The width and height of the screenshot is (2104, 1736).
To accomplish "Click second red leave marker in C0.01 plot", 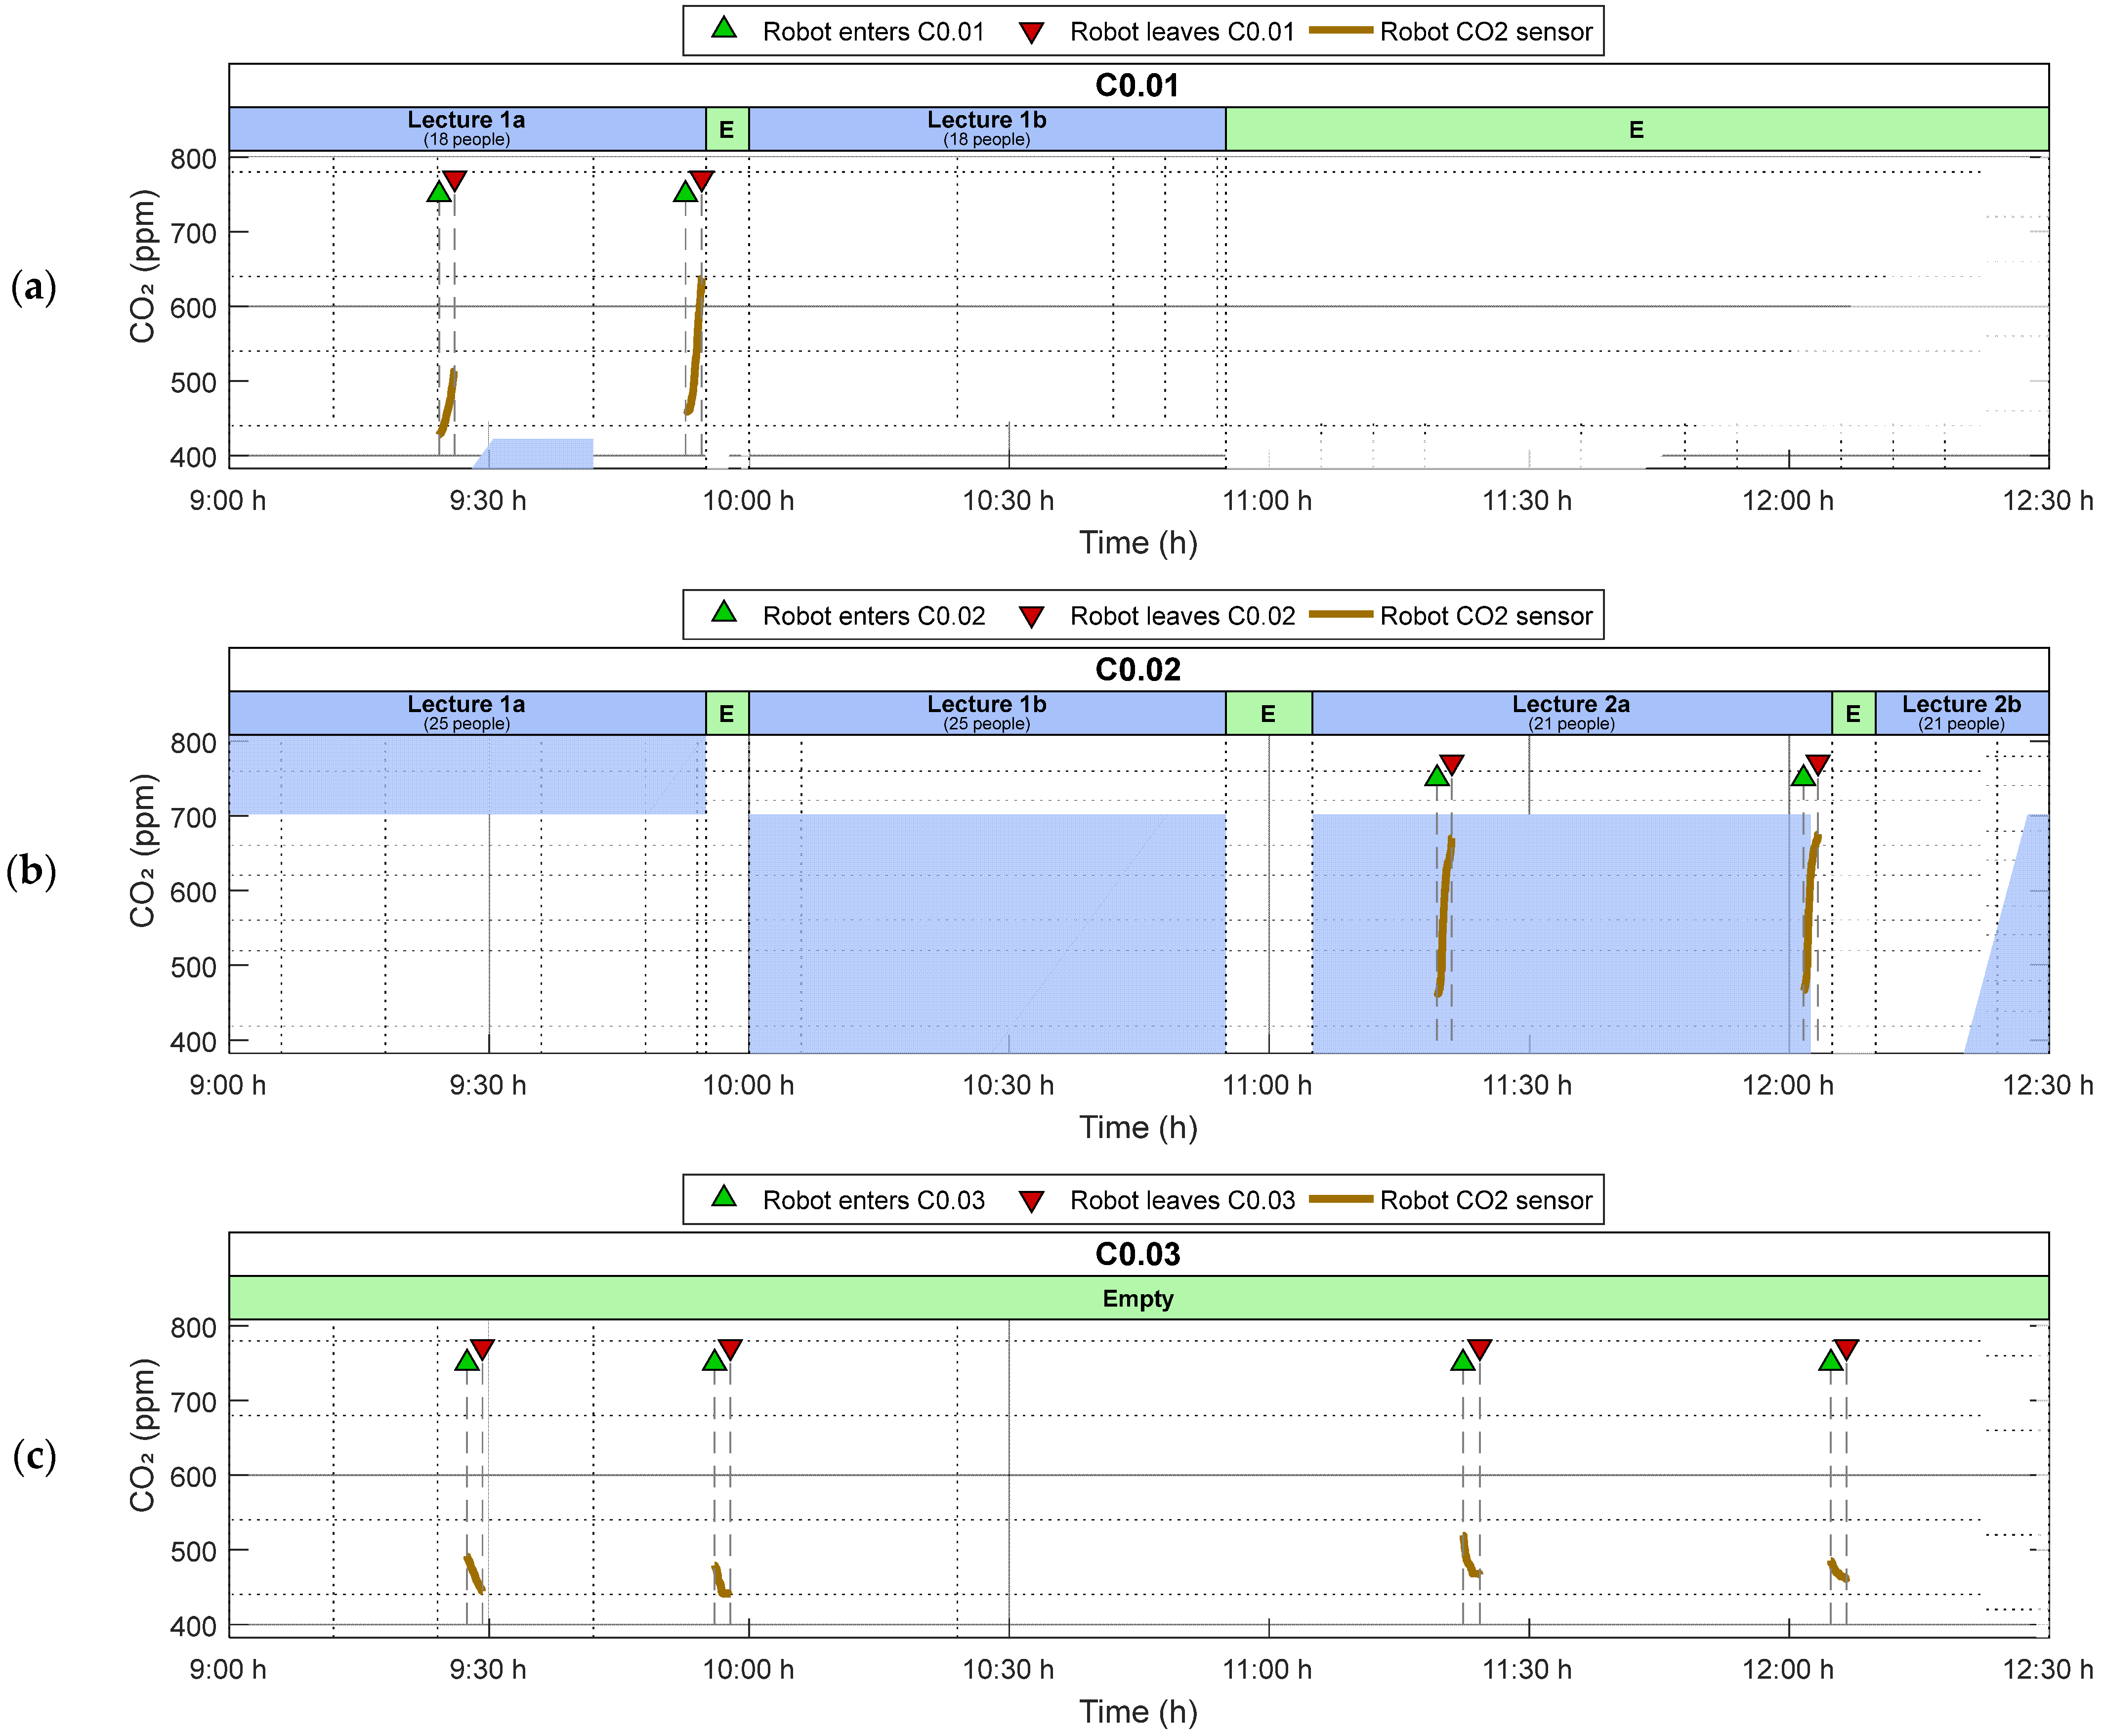I will coord(701,180).
